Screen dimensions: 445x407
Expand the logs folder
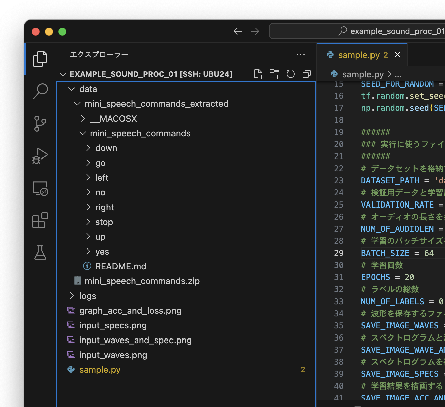click(x=71, y=296)
